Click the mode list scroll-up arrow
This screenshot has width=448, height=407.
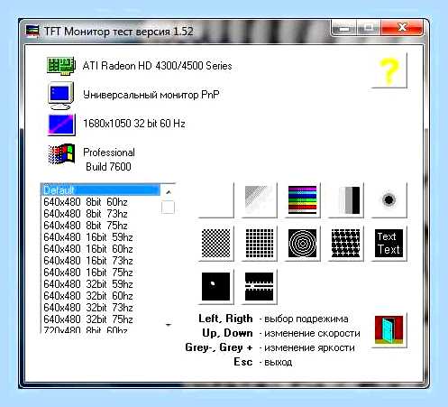169,192
